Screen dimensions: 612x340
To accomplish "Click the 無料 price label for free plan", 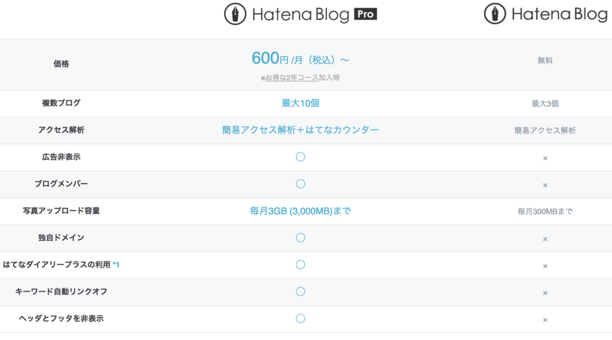I will (x=545, y=60).
